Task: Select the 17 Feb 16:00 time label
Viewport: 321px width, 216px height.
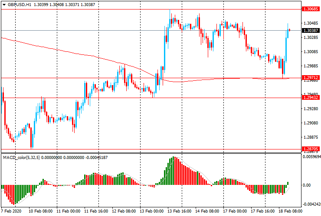Action: (262, 211)
